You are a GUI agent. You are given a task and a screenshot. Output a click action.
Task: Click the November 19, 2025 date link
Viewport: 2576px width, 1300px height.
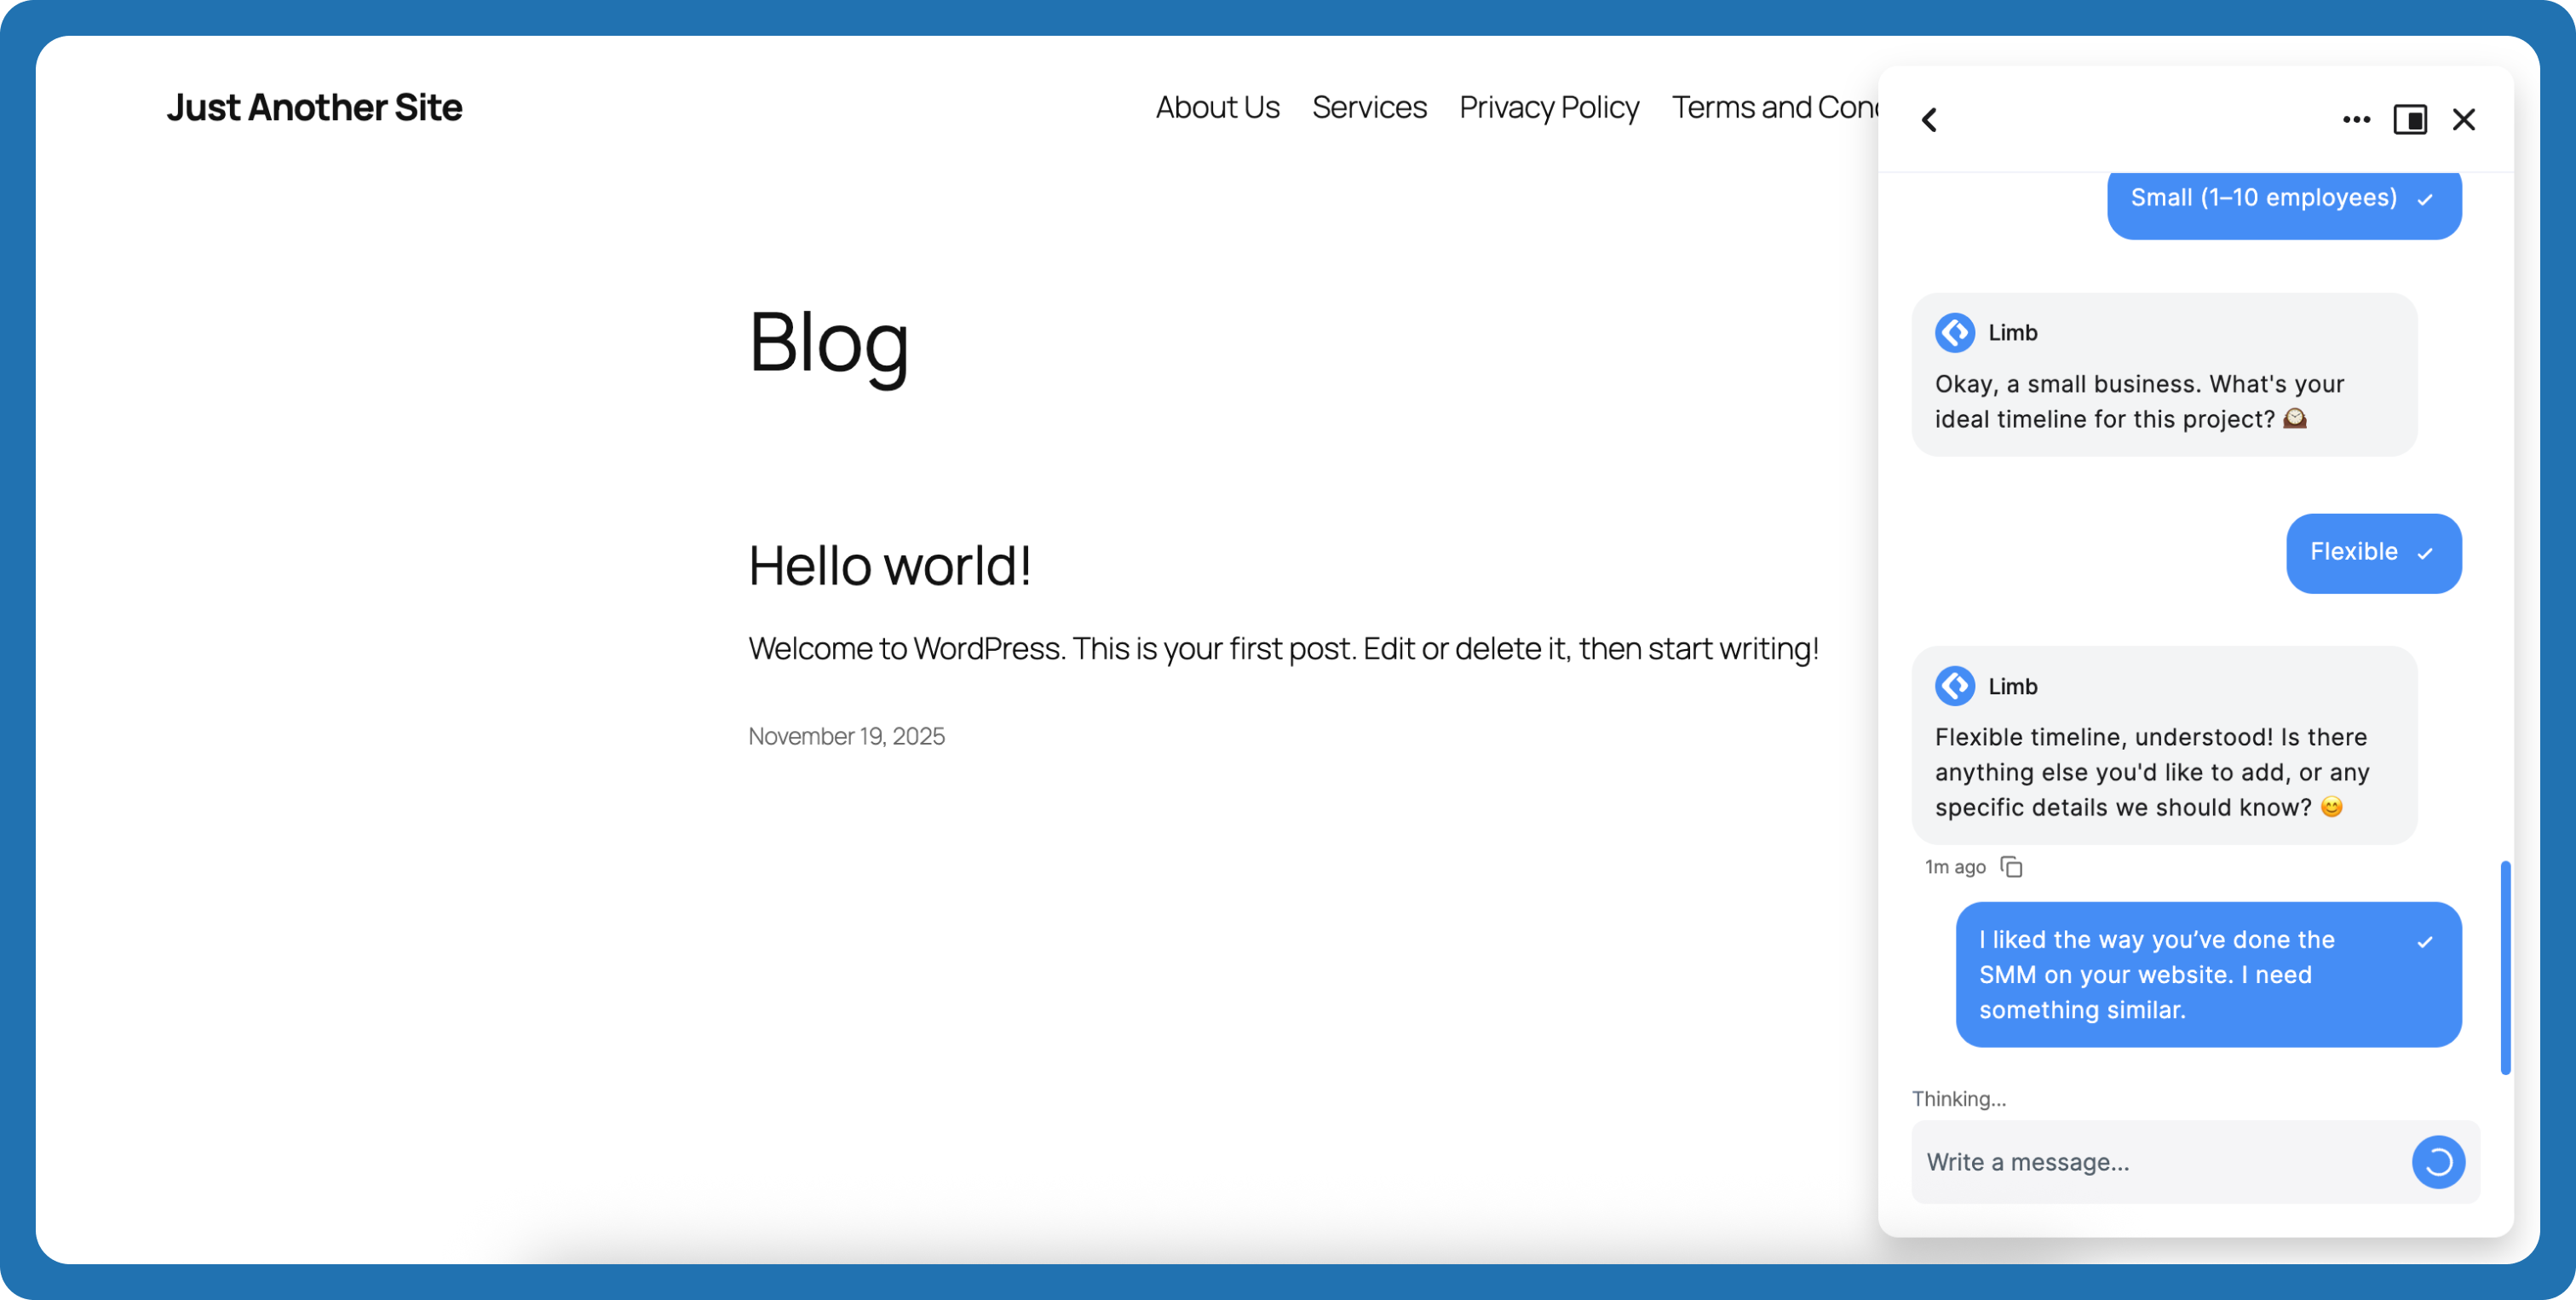(x=846, y=736)
